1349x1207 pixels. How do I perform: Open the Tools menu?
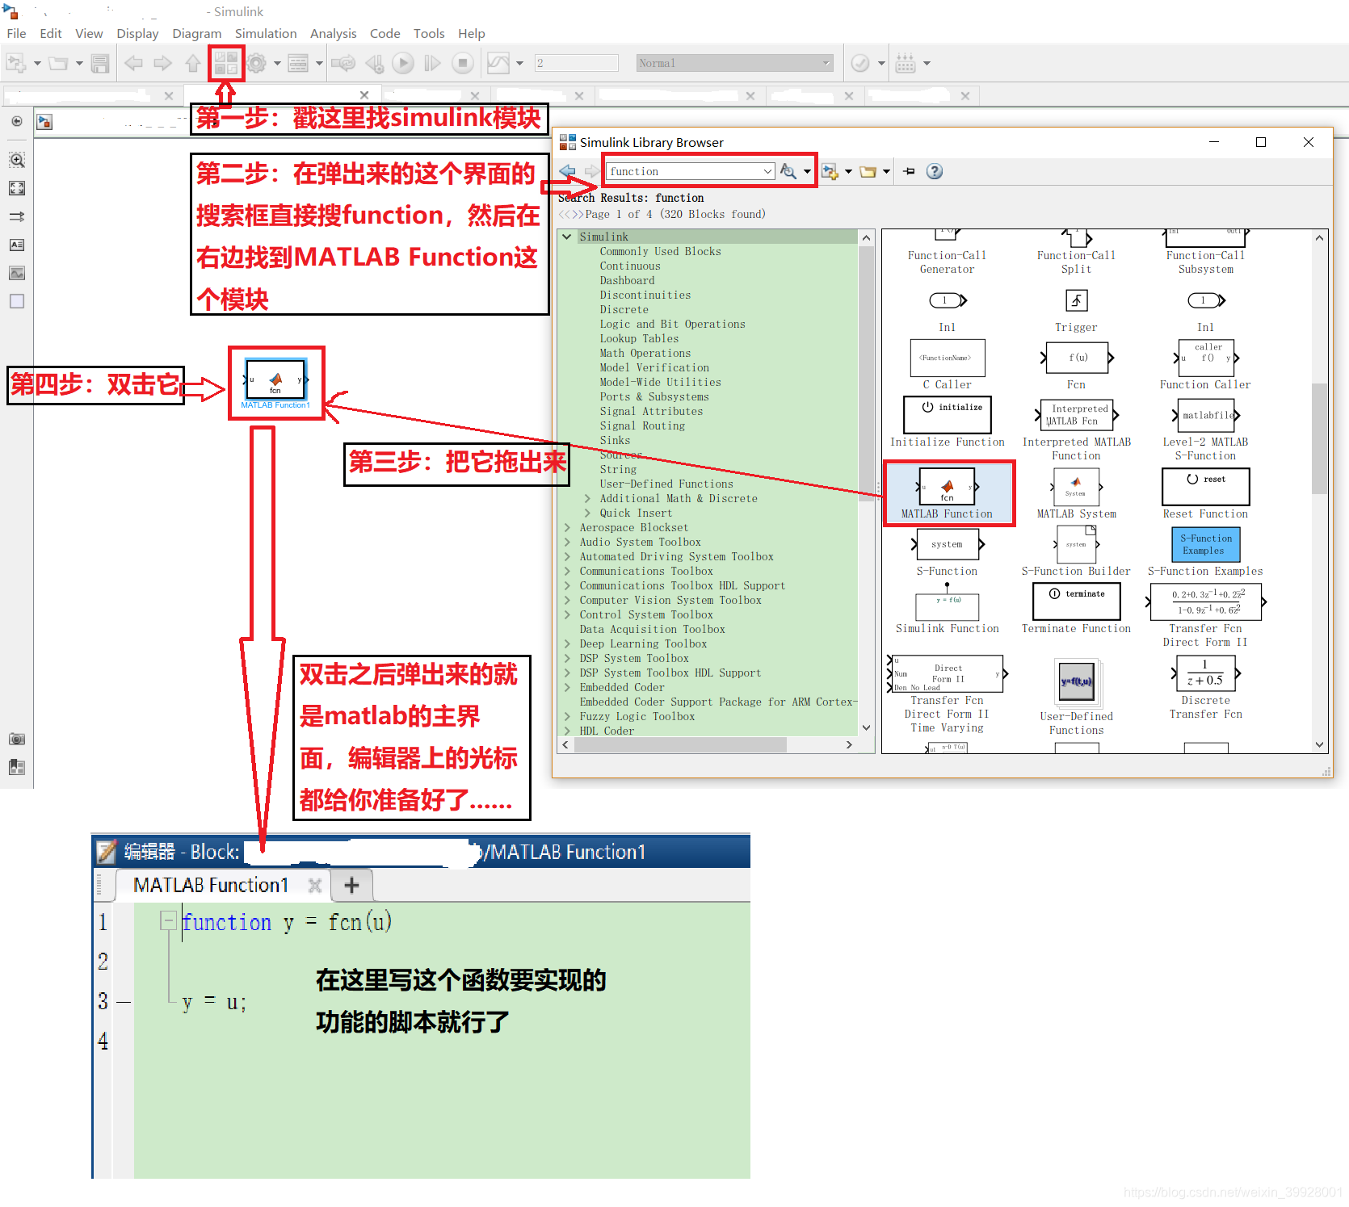(x=429, y=33)
